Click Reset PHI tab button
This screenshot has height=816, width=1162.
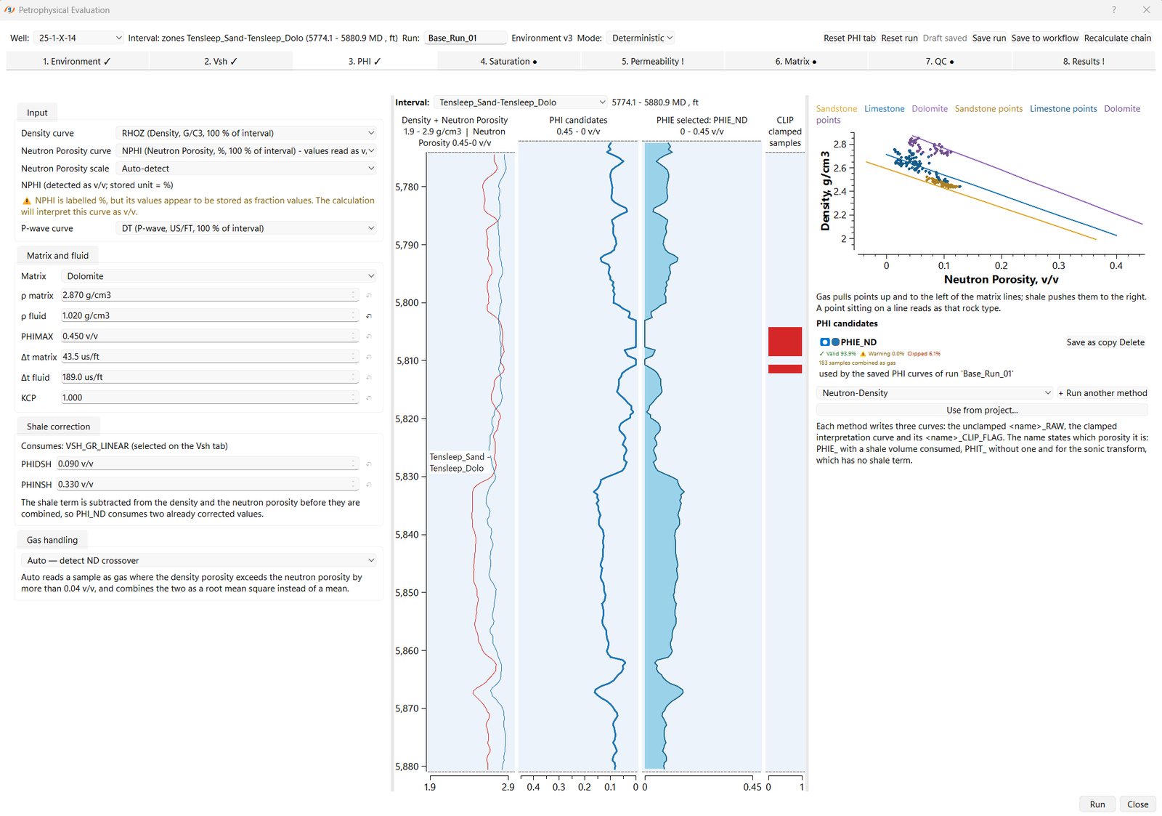point(849,38)
